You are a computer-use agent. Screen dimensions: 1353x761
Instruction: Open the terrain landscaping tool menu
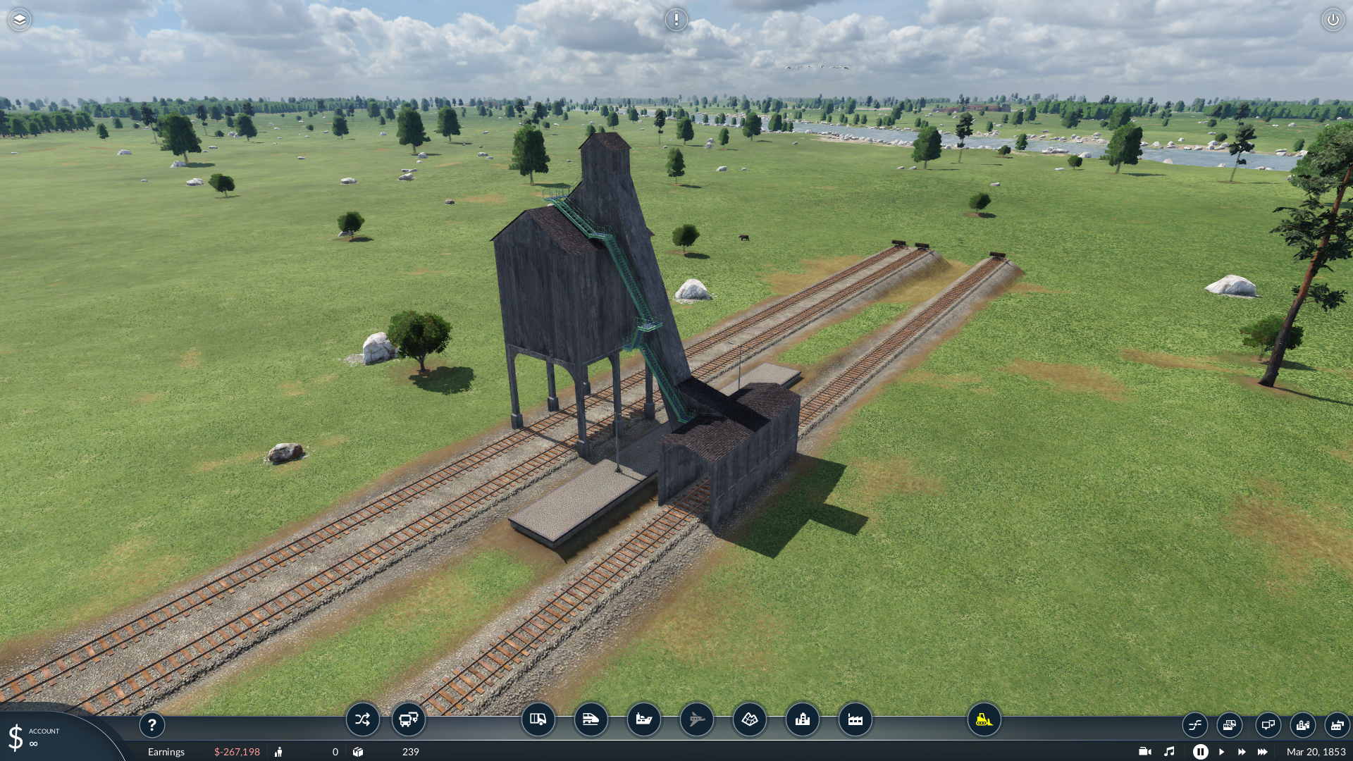tap(750, 719)
